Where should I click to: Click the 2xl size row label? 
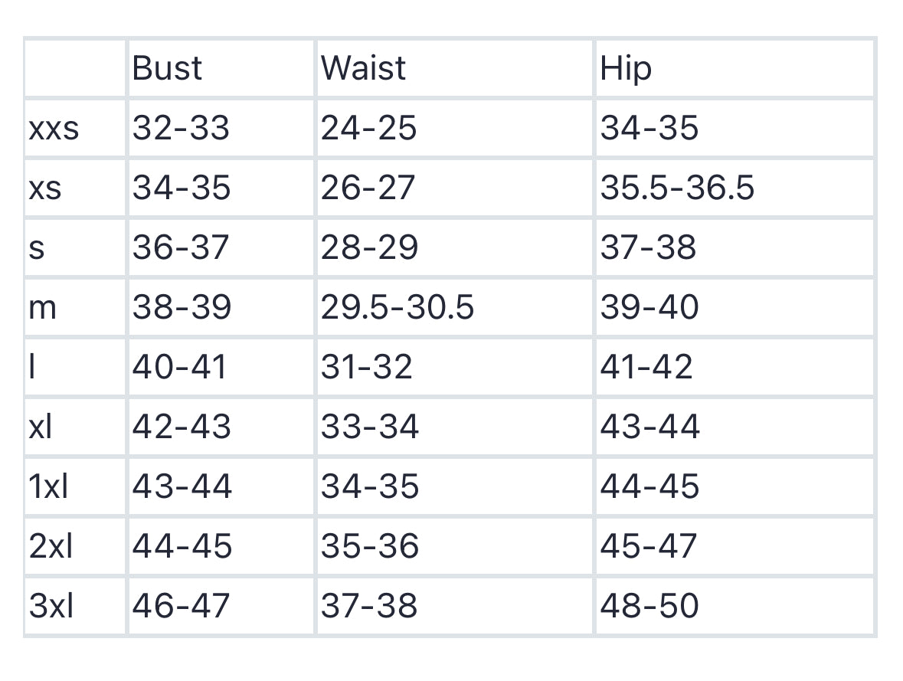click(51, 546)
